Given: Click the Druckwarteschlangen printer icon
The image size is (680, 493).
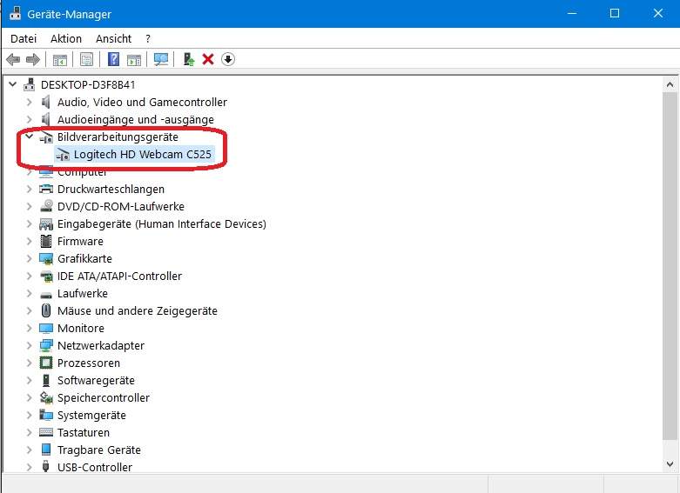Looking at the screenshot, I should point(46,189).
